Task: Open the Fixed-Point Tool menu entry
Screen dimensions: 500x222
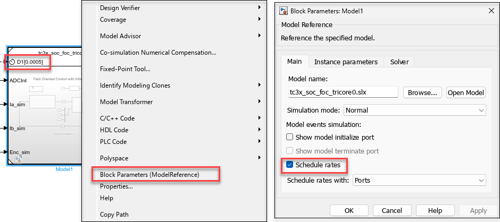Action: [x=125, y=69]
